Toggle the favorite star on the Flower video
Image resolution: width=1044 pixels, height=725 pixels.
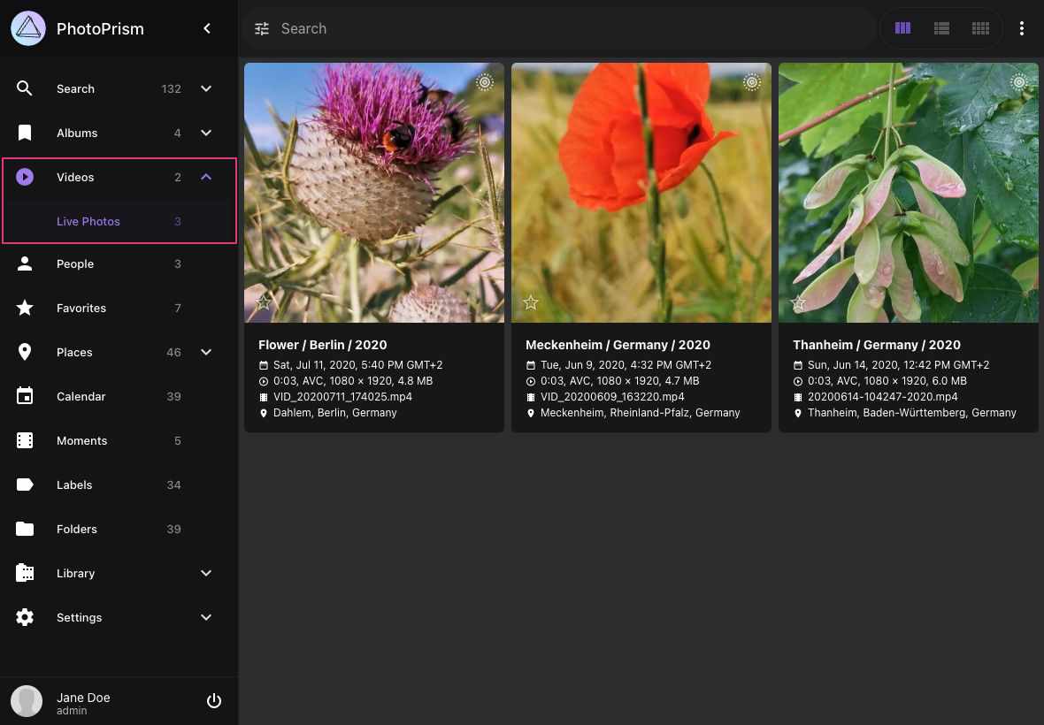click(x=264, y=302)
